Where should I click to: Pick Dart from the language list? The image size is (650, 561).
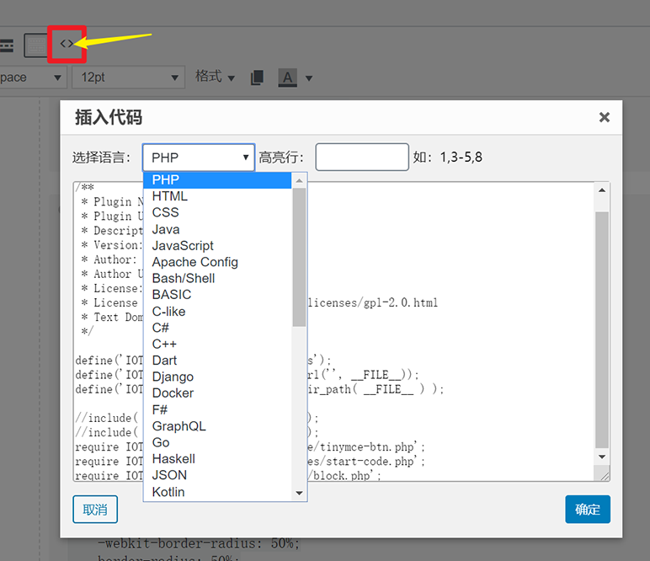pos(217,361)
